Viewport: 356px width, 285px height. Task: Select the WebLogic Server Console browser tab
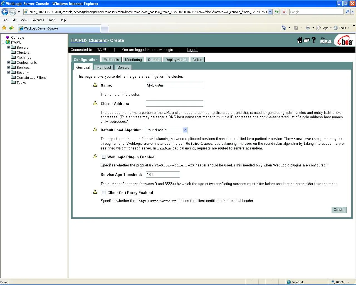pos(59,28)
